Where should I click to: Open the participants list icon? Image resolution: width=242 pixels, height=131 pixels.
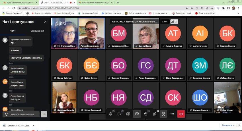pyautogui.click(x=155, y=114)
